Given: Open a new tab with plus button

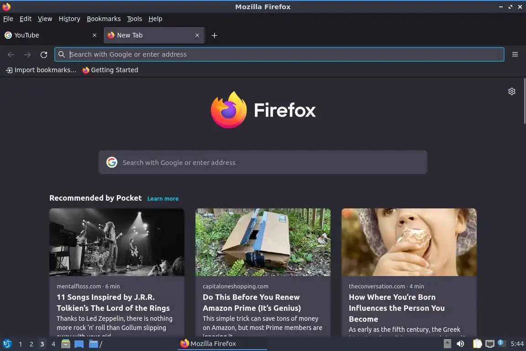Looking at the screenshot, I should (214, 35).
